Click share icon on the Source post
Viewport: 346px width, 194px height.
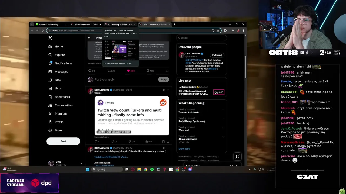pyautogui.click(x=168, y=141)
